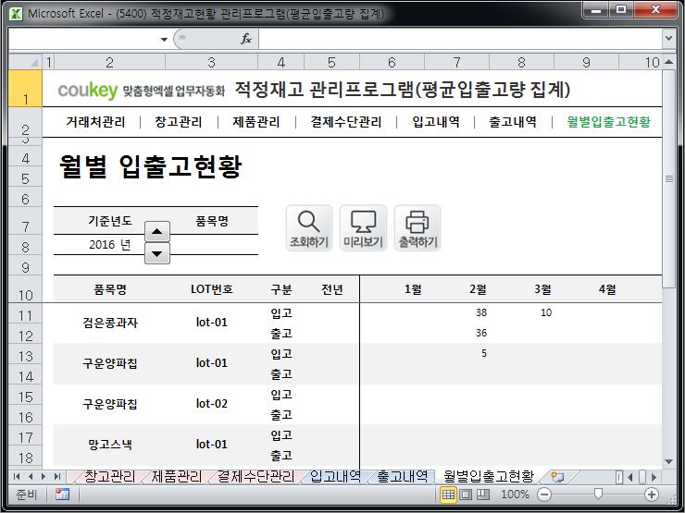
Task: Go to next sheet tab arrow
Action: click(x=44, y=477)
